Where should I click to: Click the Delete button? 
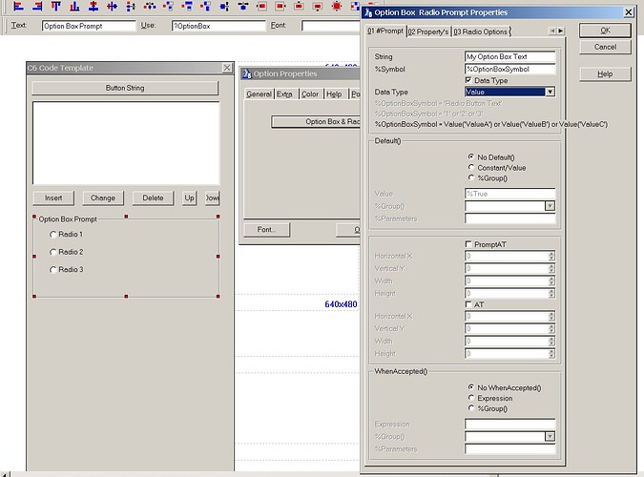153,198
